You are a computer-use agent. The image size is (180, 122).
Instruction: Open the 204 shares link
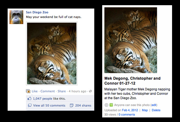(x=83, y=106)
